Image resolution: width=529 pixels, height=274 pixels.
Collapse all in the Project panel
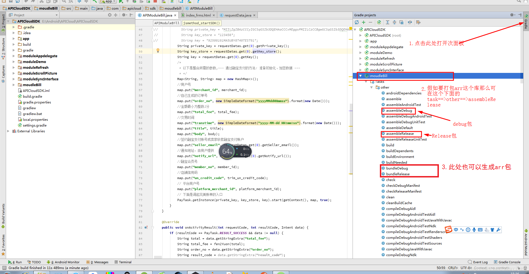[116, 15]
